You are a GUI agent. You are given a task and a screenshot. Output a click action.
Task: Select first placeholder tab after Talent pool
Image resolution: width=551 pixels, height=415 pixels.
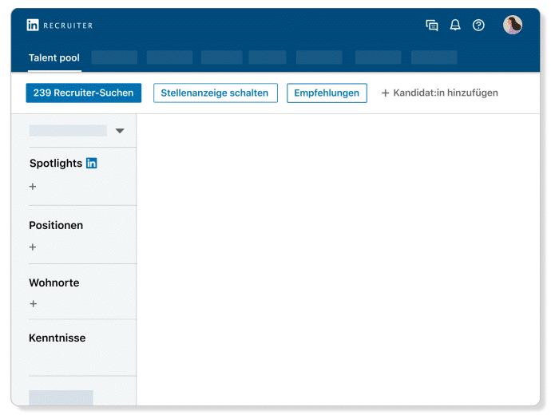pos(114,58)
